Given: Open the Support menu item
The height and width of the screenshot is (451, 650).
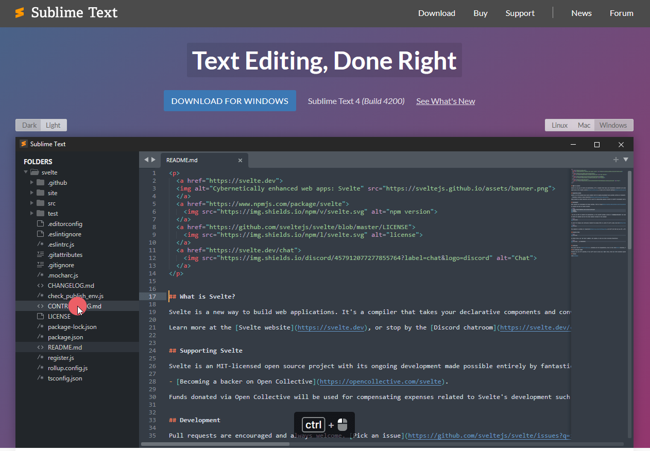Looking at the screenshot, I should pyautogui.click(x=520, y=13).
